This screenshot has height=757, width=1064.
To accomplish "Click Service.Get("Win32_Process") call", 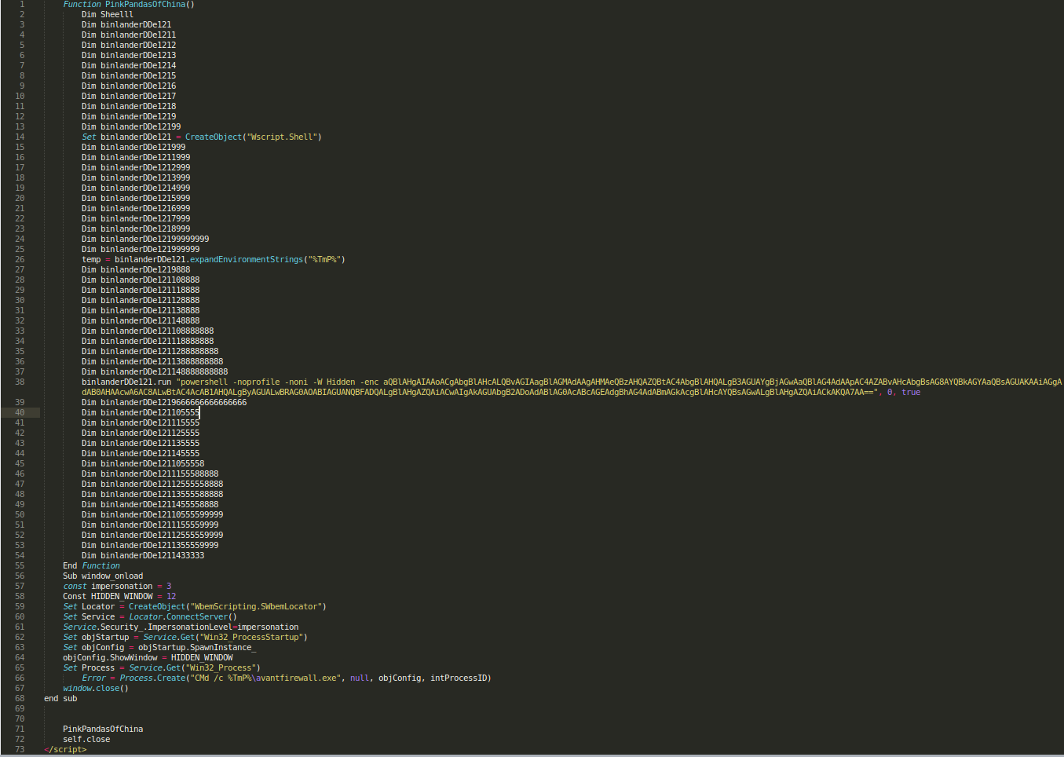I will (195, 667).
